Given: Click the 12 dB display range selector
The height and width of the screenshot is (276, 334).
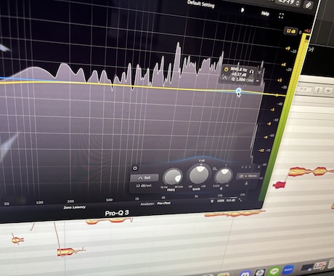Looking at the screenshot, I should [290, 31].
